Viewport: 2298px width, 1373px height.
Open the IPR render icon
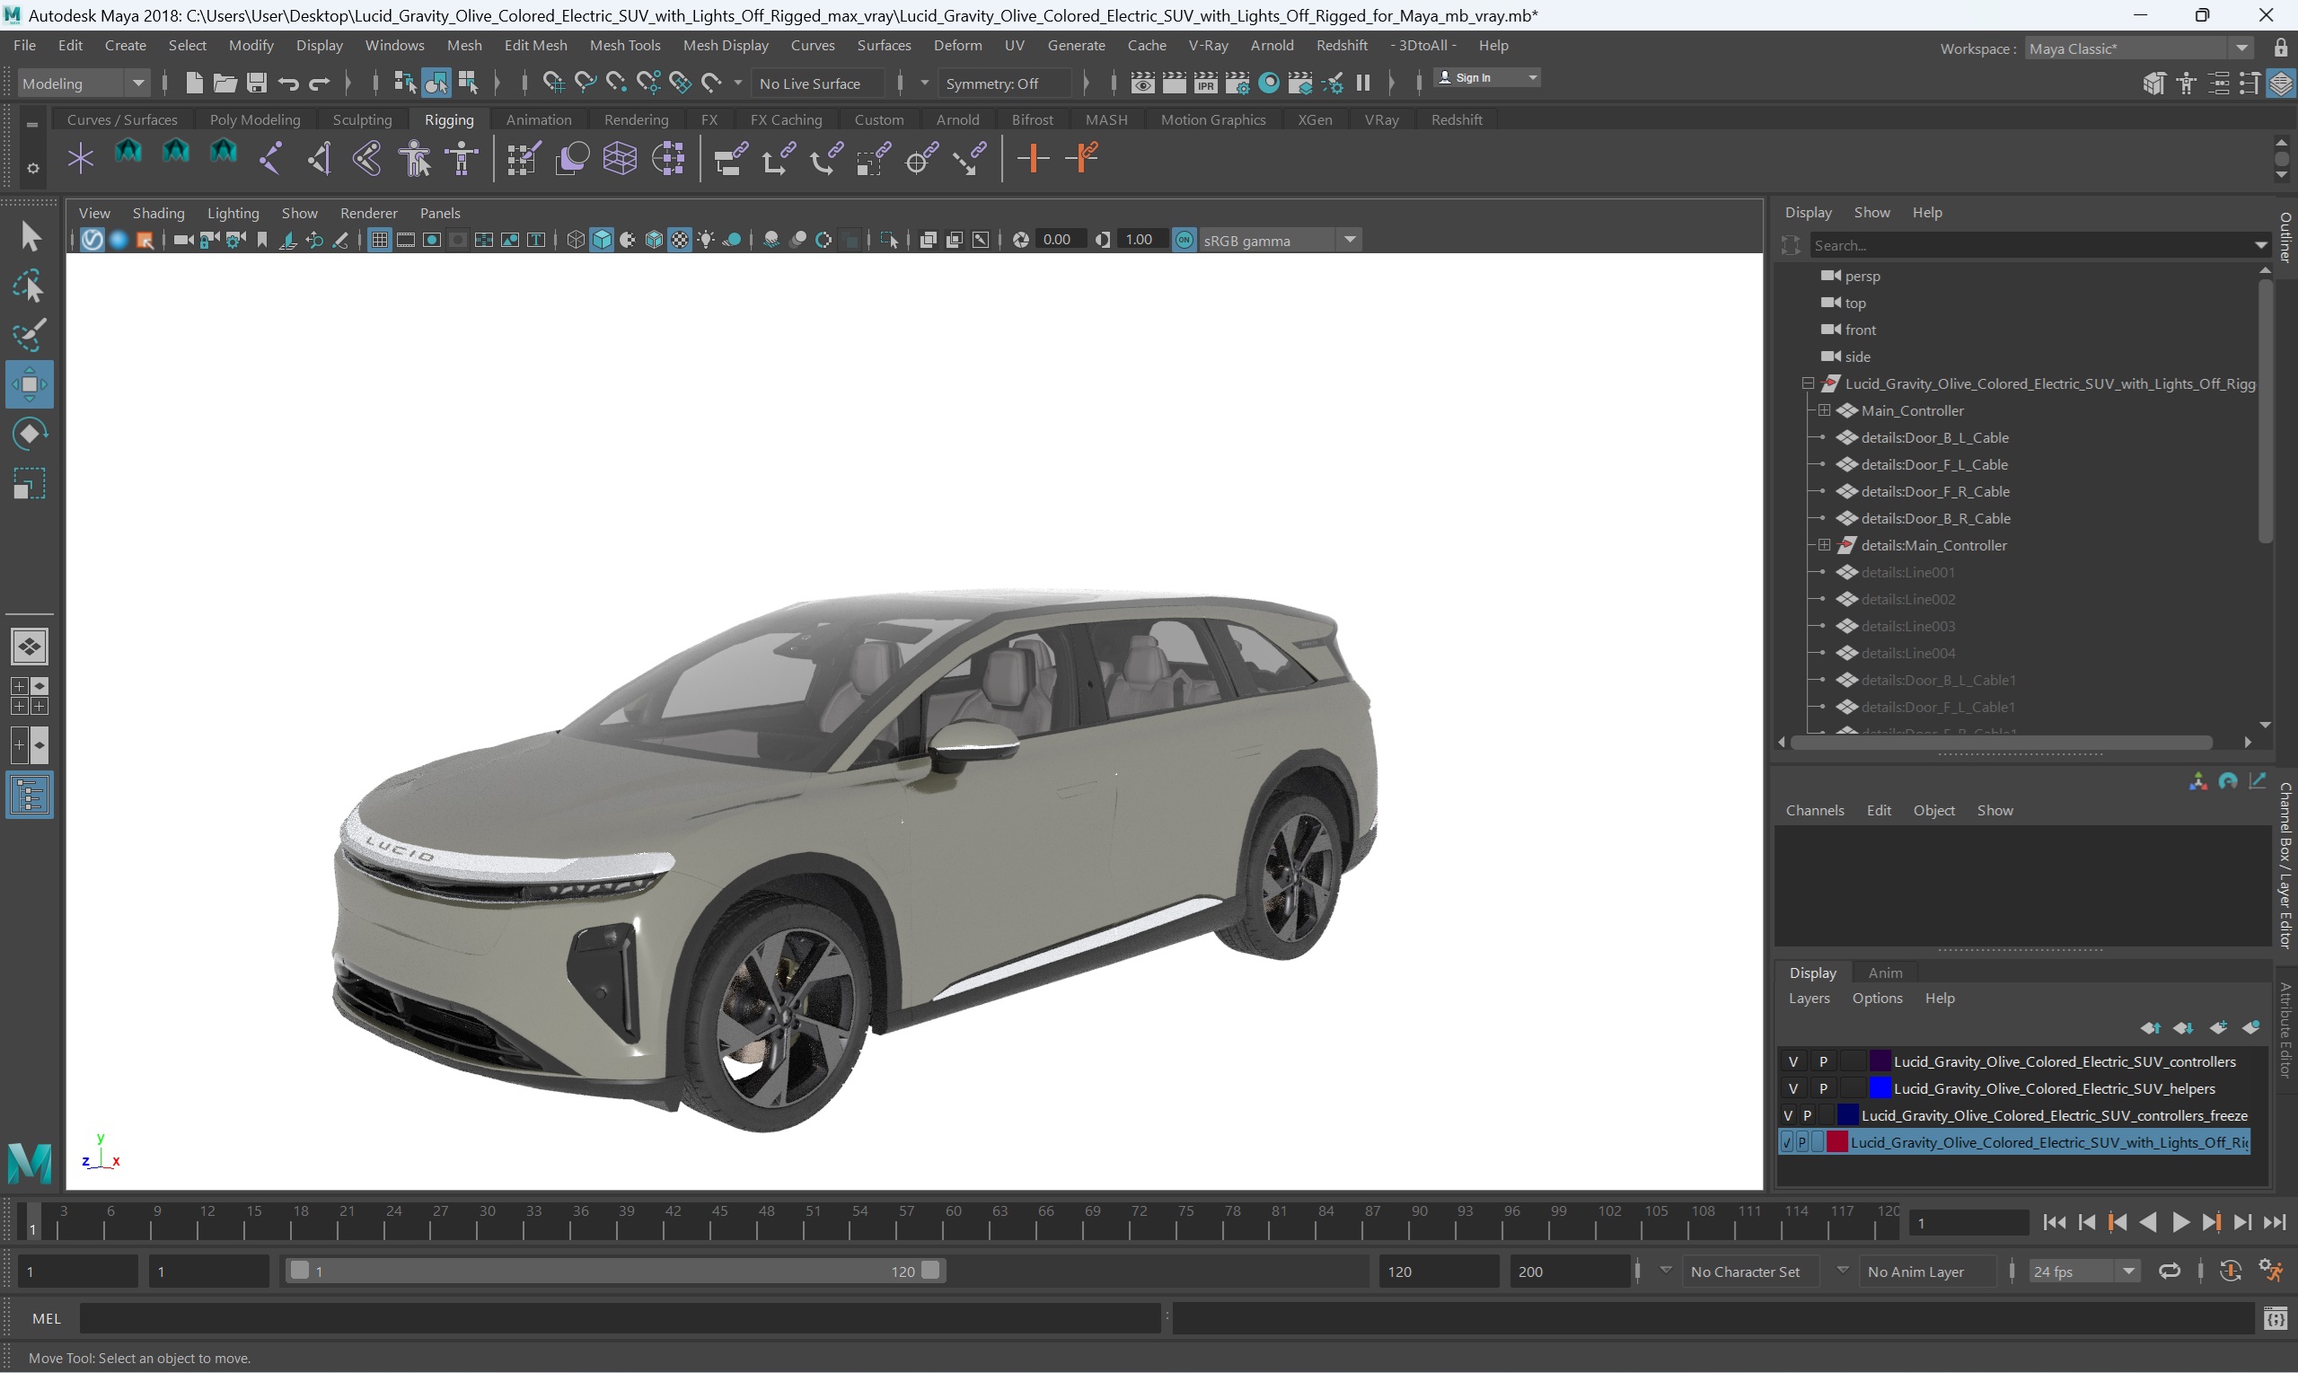1205,84
